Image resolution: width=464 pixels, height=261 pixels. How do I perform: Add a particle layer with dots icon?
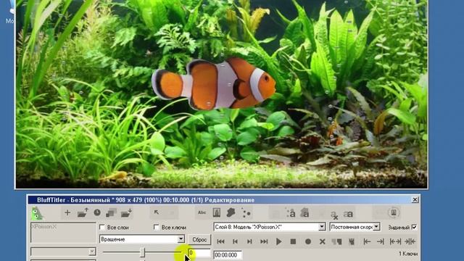click(246, 212)
